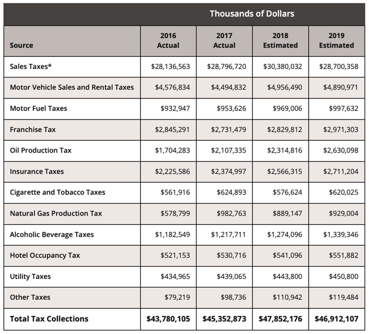The width and height of the screenshot is (369, 334).
Task: Click Oil Production Tax 2019 value $2,630,098
Action: tap(339, 151)
